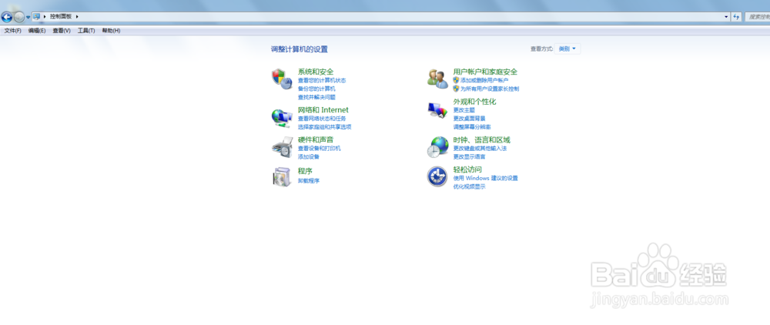The width and height of the screenshot is (770, 325).
Task: Click the refresh button beside address bar
Action: 736,17
